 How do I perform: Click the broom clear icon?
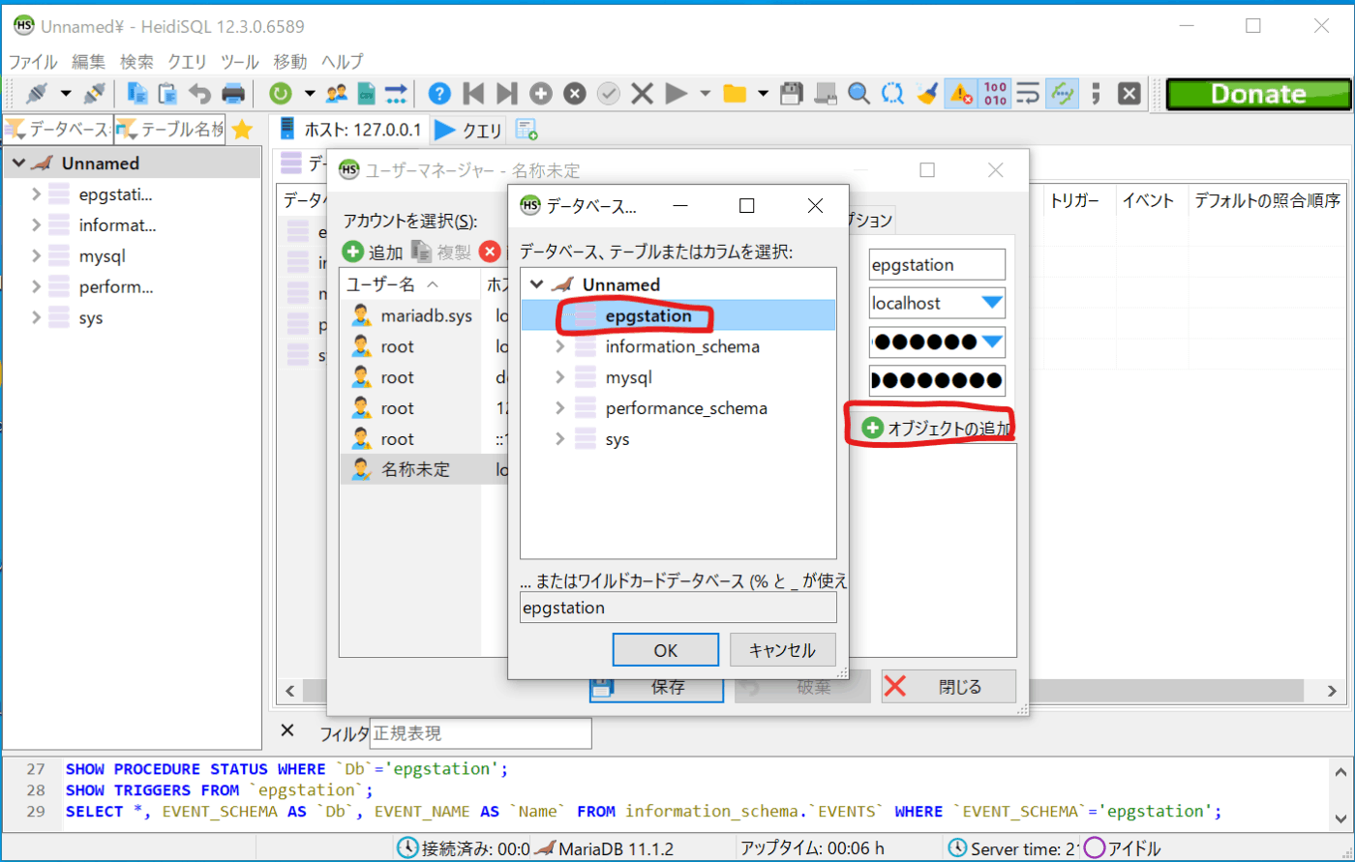tap(927, 94)
